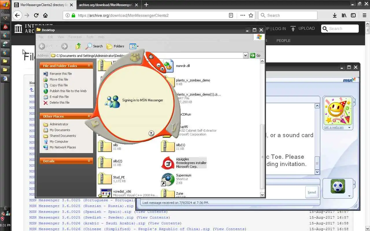Expand the Details panel

[89, 161]
